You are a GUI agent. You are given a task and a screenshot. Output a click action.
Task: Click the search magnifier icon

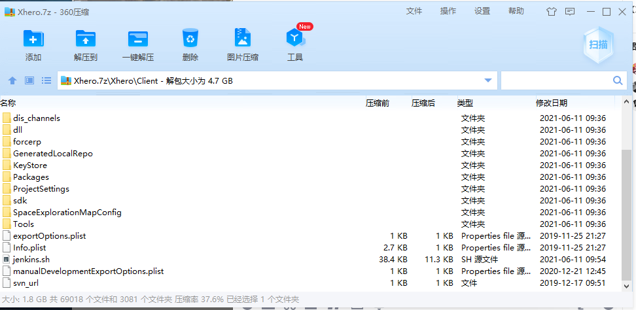pos(617,80)
